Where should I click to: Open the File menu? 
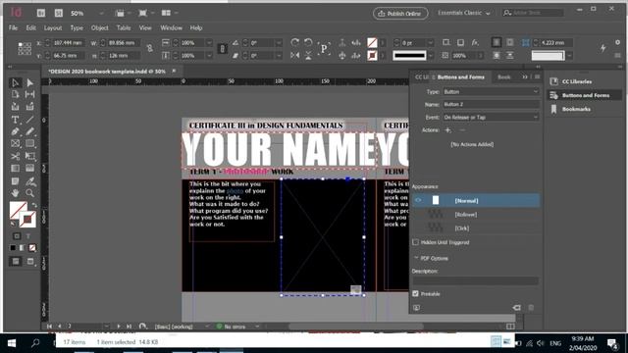(13, 27)
